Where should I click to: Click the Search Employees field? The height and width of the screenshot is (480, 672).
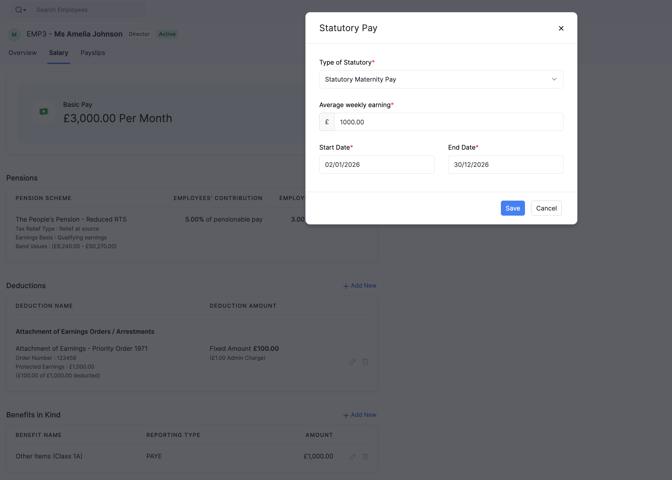89,10
